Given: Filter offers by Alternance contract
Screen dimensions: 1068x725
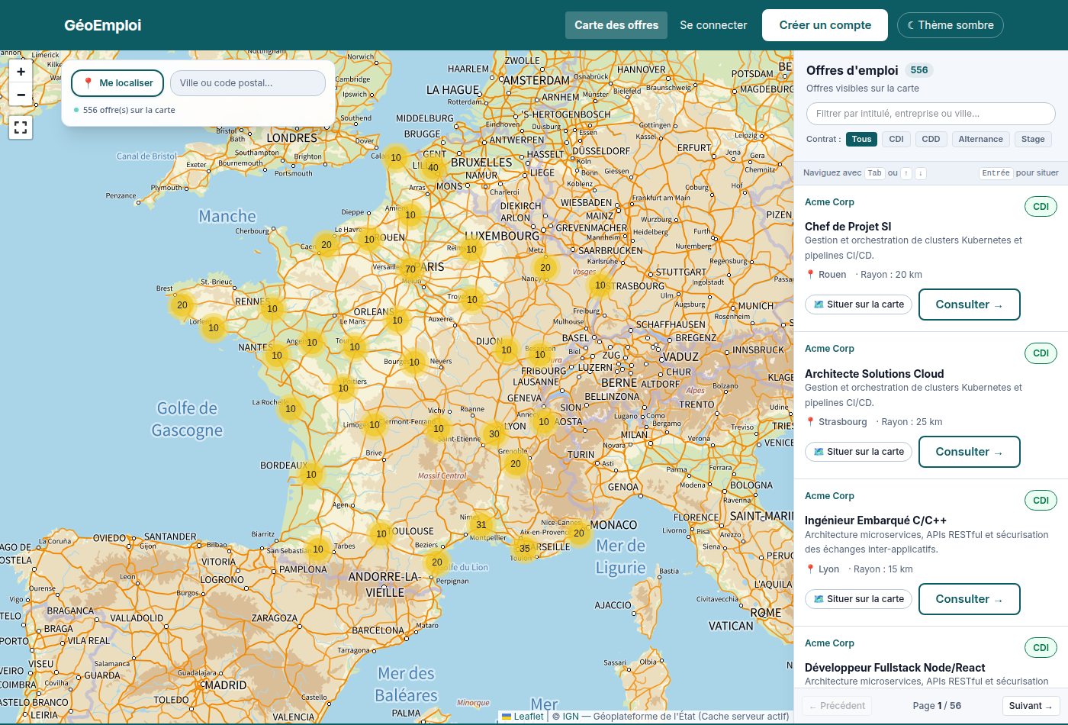Looking at the screenshot, I should click(x=981, y=139).
